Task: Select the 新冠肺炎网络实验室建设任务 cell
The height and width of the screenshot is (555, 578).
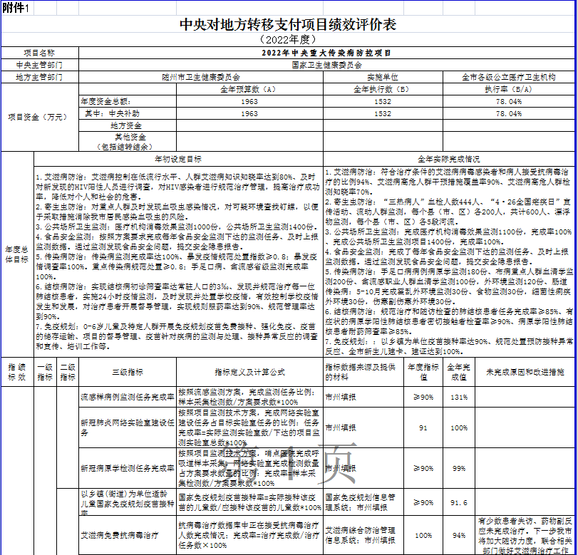Action: click(x=128, y=427)
